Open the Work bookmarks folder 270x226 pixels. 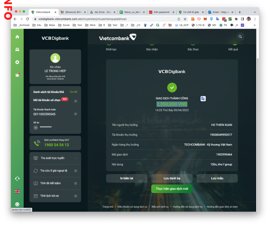(90, 25)
